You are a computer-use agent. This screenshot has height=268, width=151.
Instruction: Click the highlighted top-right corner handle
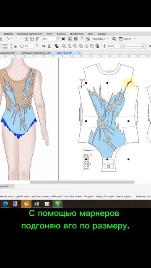pos(129,83)
